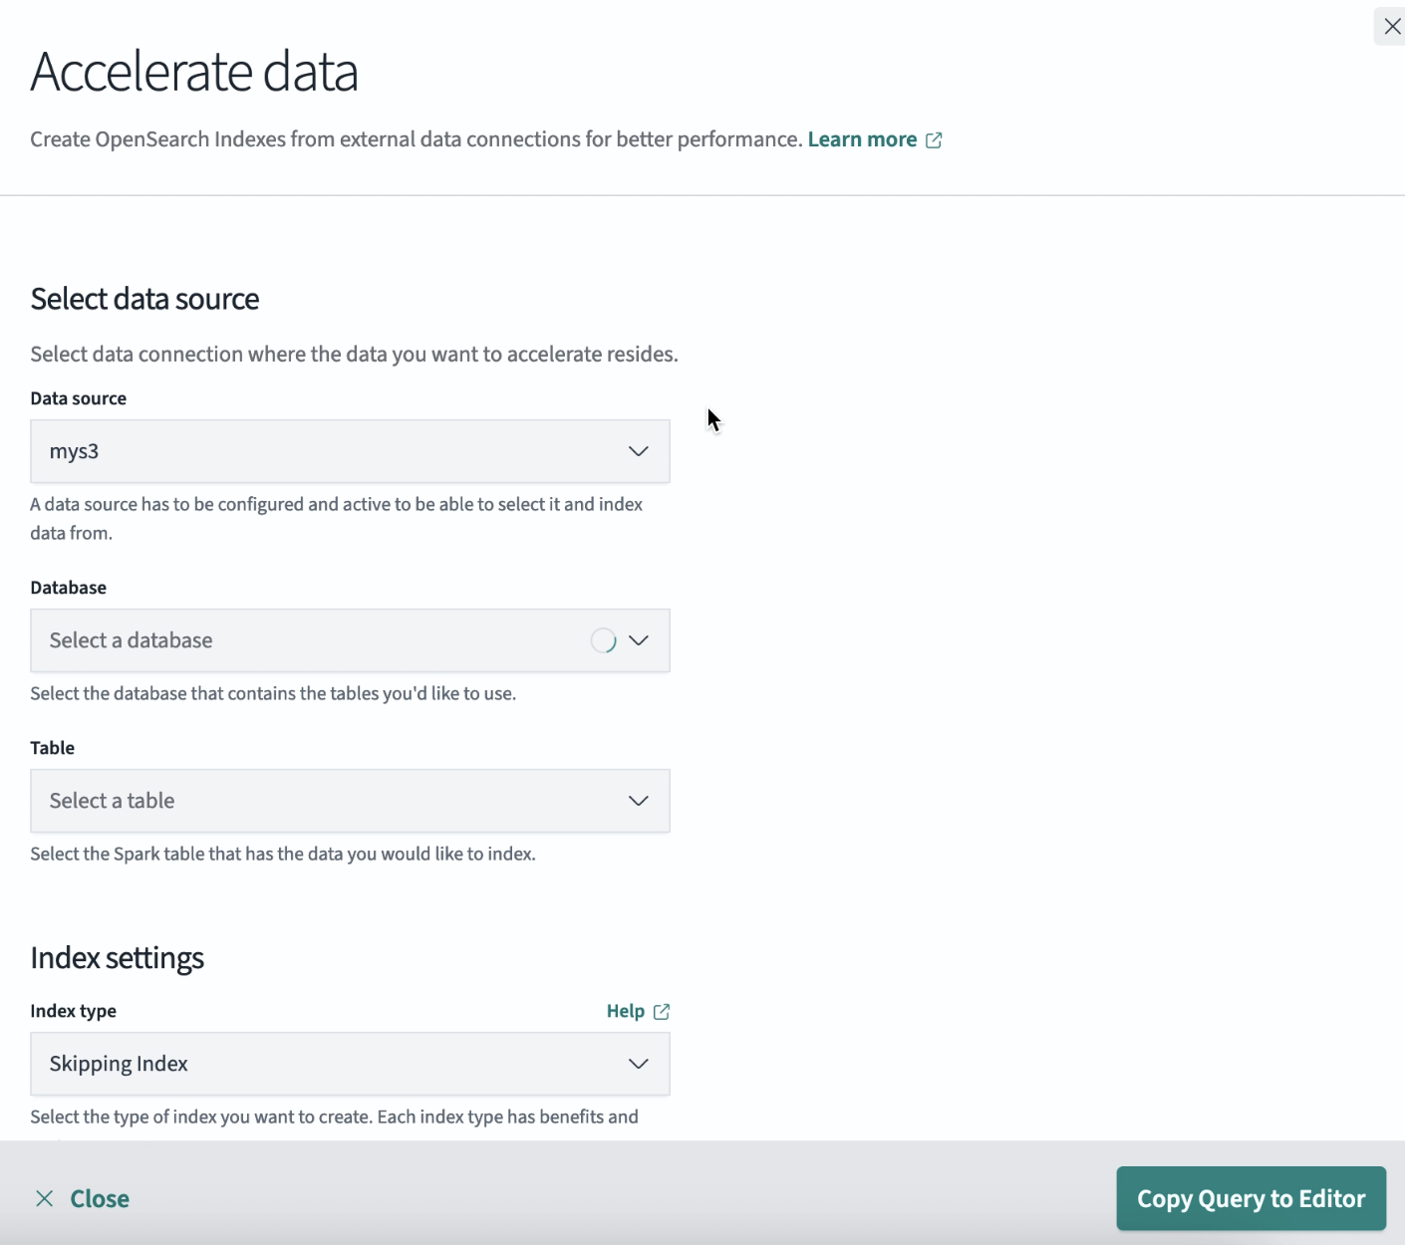Click the external link icon next to Help
Viewport: 1405px width, 1245px height.
coord(662,1011)
